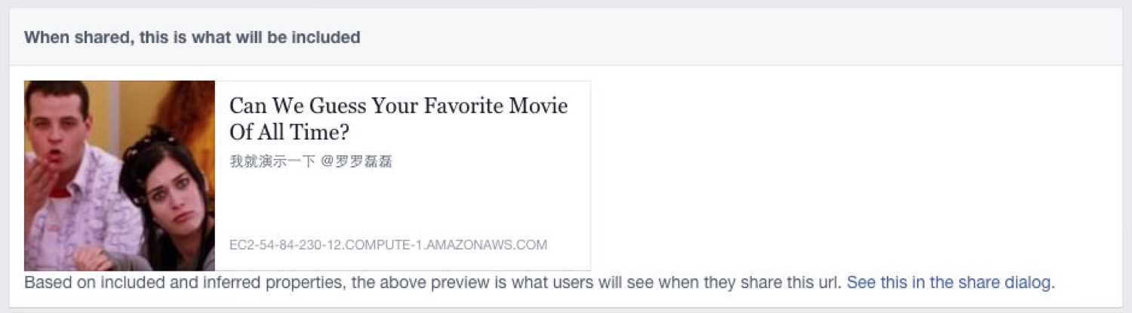Click 'Of All Time?' on the title's second line
The width and height of the screenshot is (1132, 313).
289,132
